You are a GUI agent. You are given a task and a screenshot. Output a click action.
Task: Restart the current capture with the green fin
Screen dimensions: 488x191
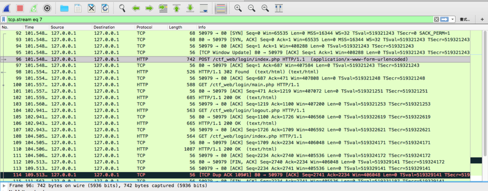click(x=33, y=8)
